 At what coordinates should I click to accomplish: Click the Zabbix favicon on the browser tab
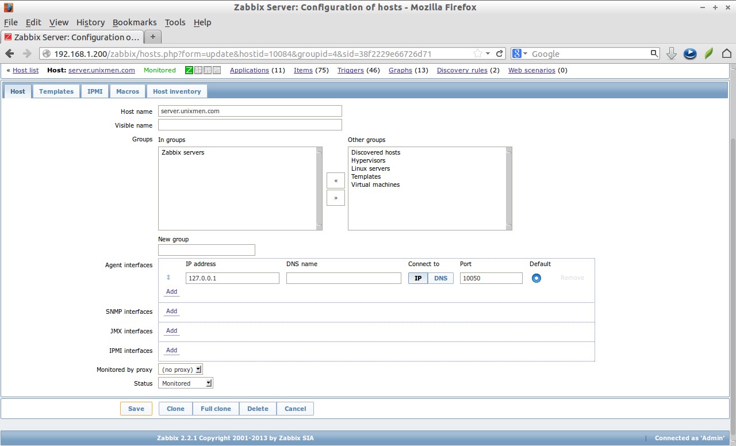8,37
